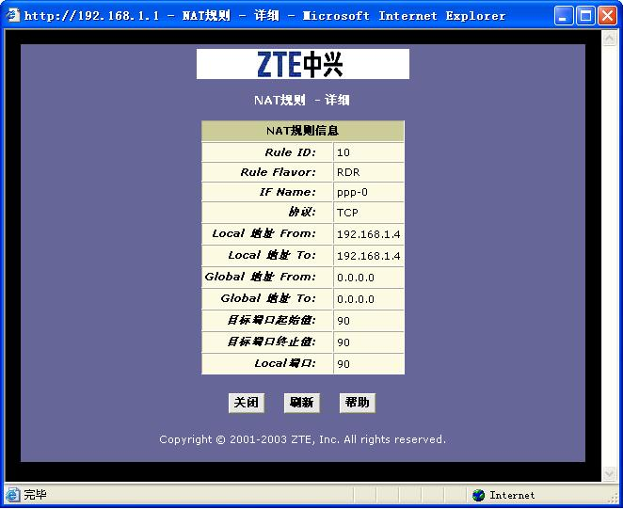Click the globe icon beside Internet zone
Image resolution: width=623 pixels, height=509 pixels.
point(479,495)
